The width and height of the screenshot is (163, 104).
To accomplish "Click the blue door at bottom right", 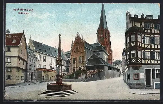I will pyautogui.click(x=157, y=85).
